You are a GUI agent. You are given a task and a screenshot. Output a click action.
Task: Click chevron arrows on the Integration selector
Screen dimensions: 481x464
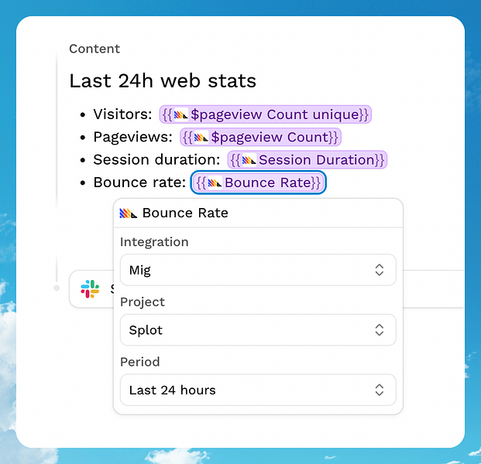(380, 270)
